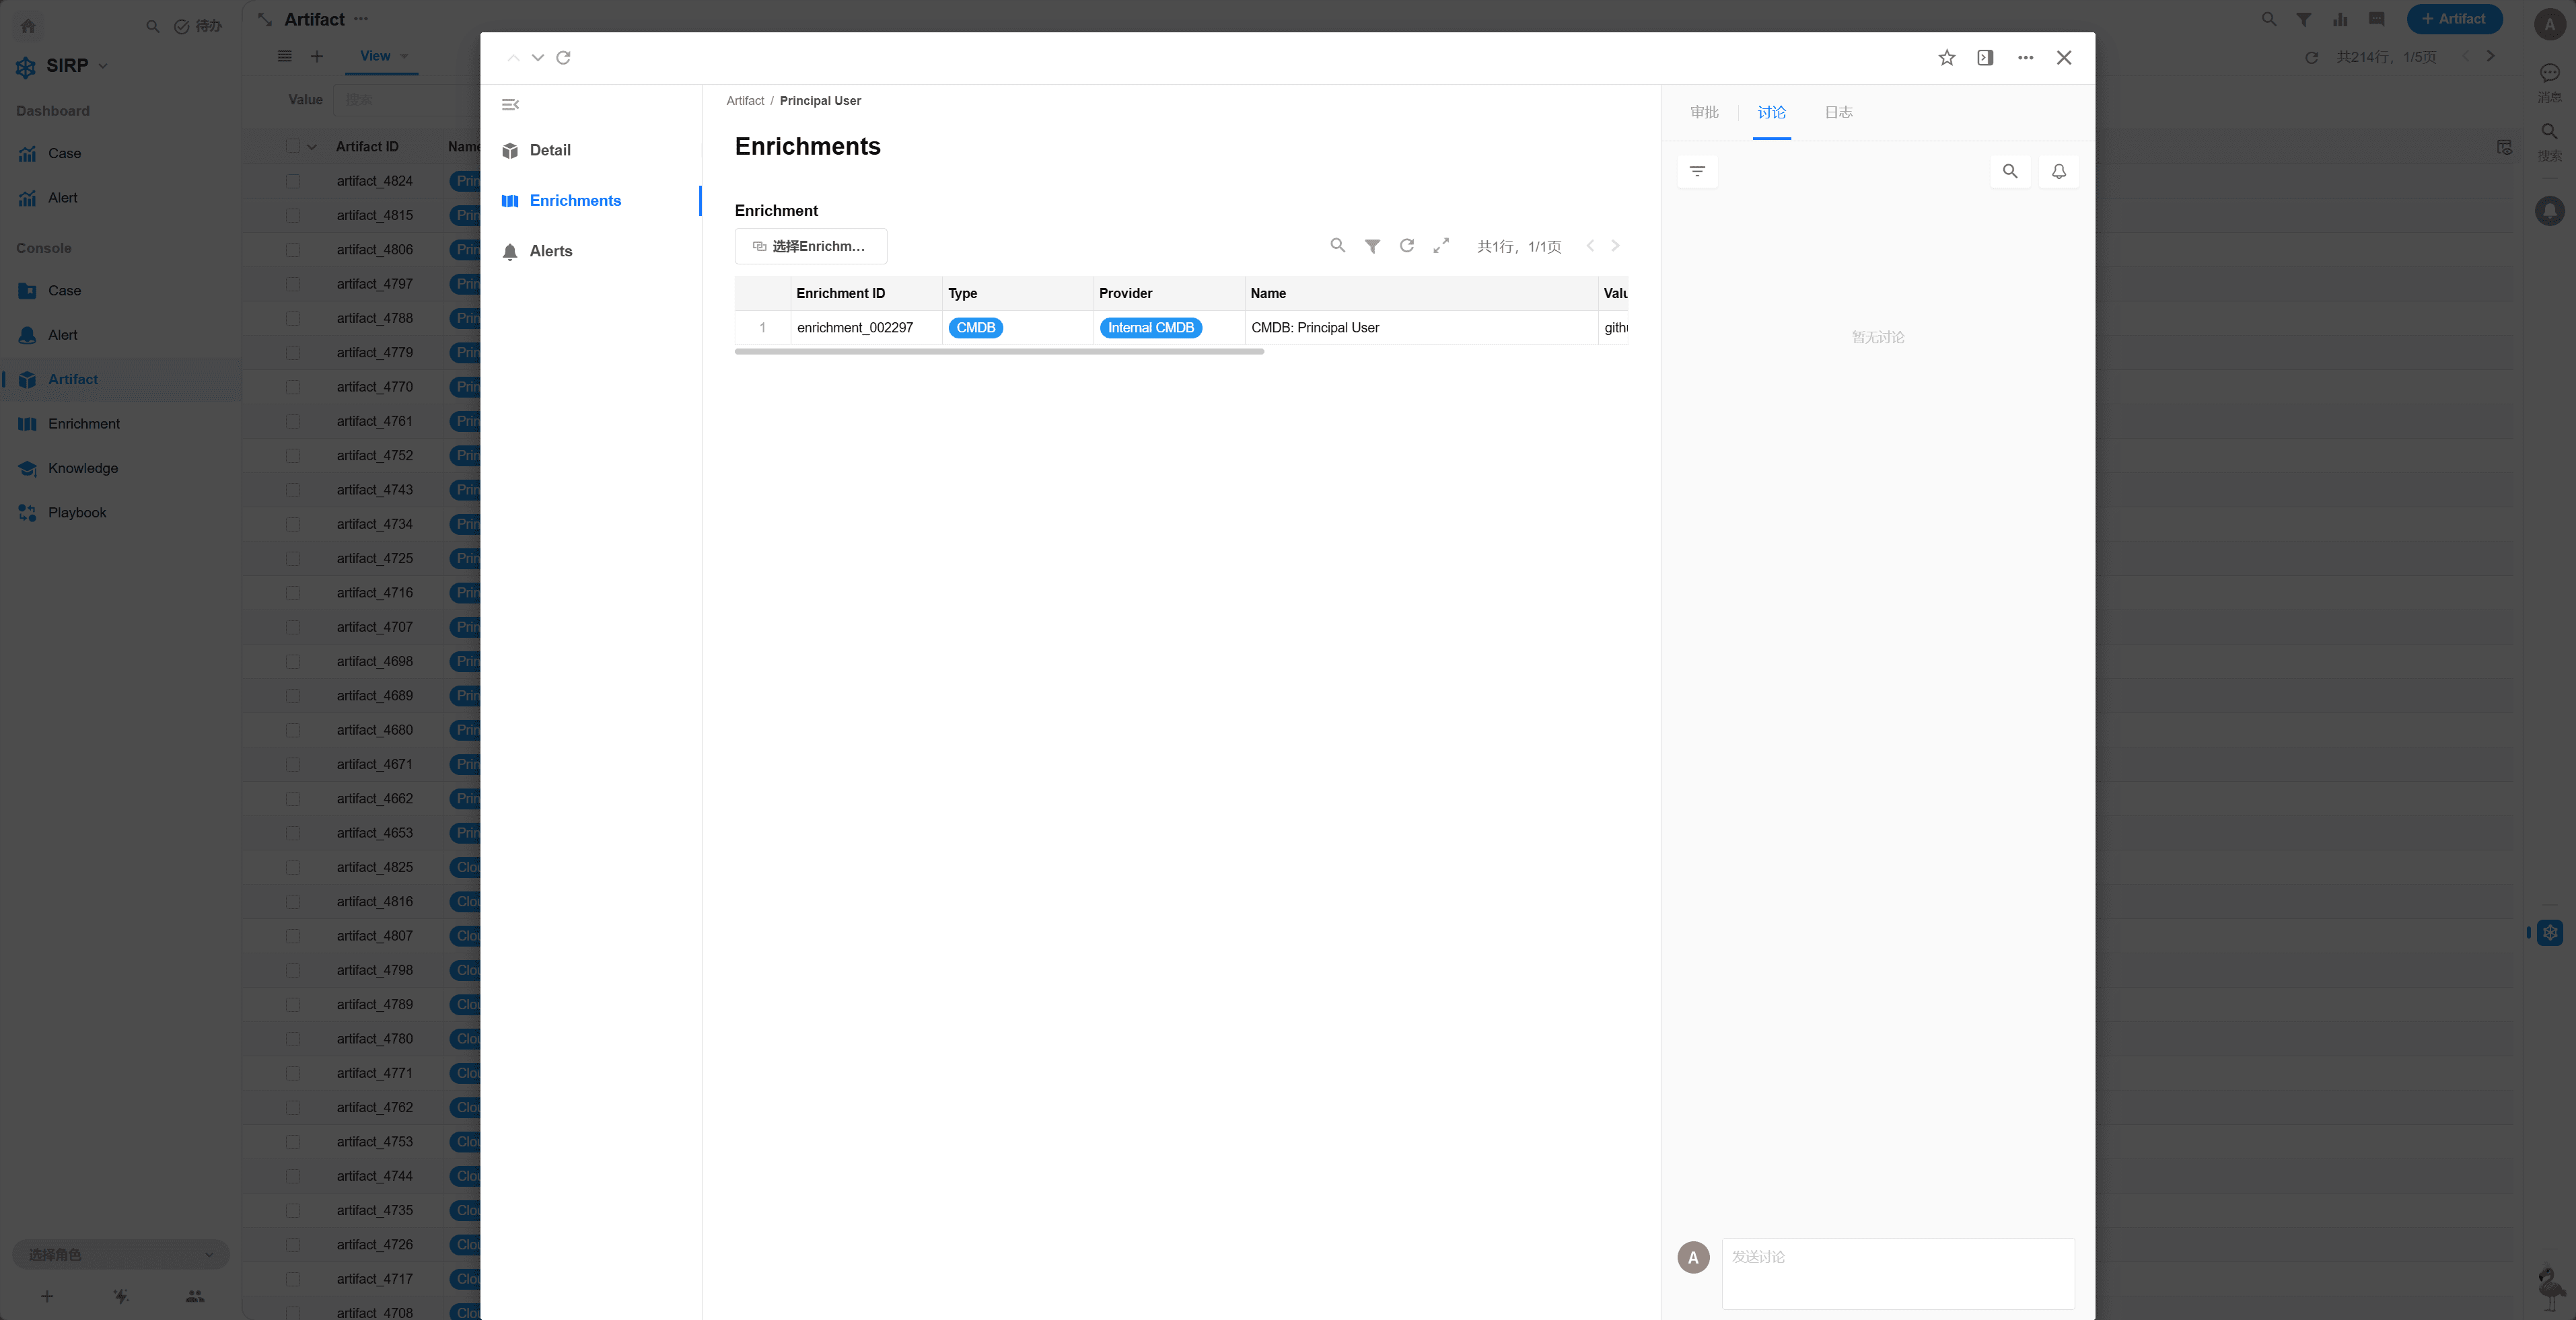Open the Artifact title more-options menu
Screen dimensions: 2576x1320
361,19
